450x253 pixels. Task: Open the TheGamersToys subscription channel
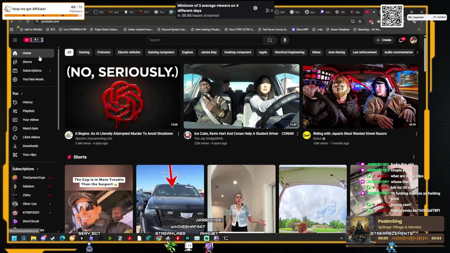32,178
